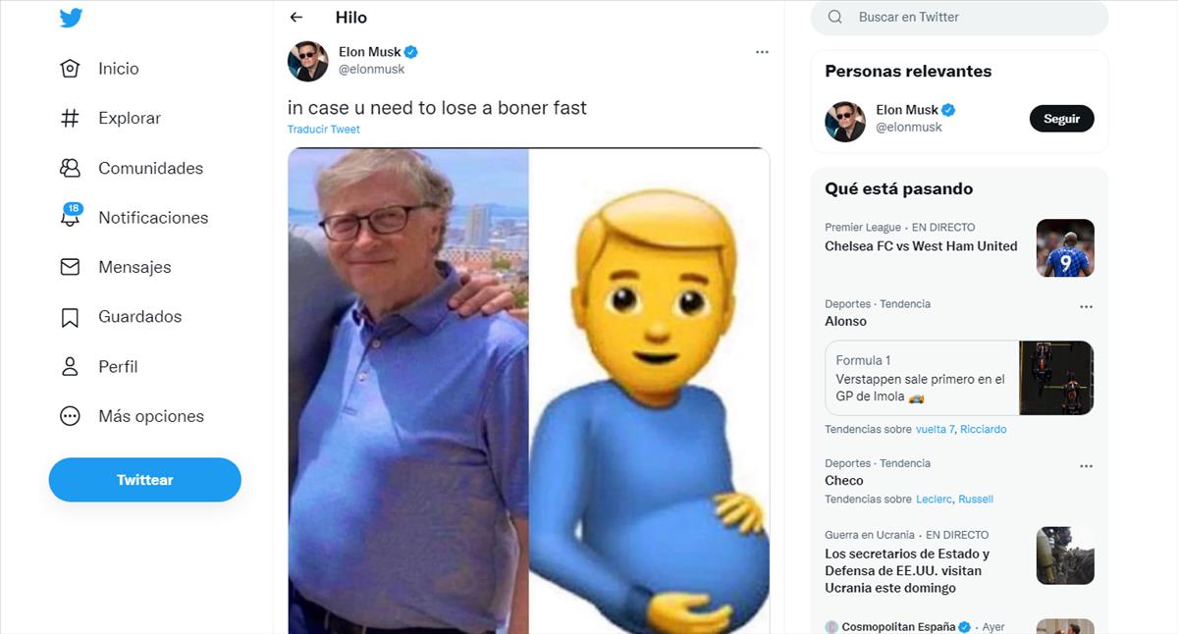
Task: Open the Notificaciones bell icon
Action: [x=70, y=218]
